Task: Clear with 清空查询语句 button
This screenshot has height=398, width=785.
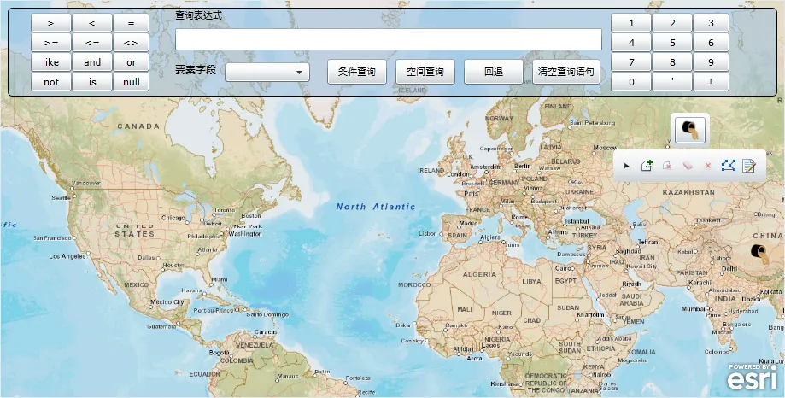Action: [x=566, y=72]
